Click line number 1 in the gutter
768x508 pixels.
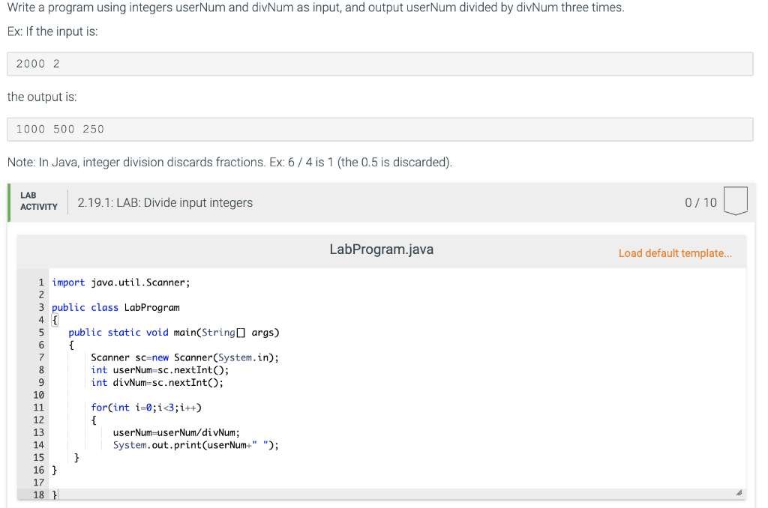40,282
